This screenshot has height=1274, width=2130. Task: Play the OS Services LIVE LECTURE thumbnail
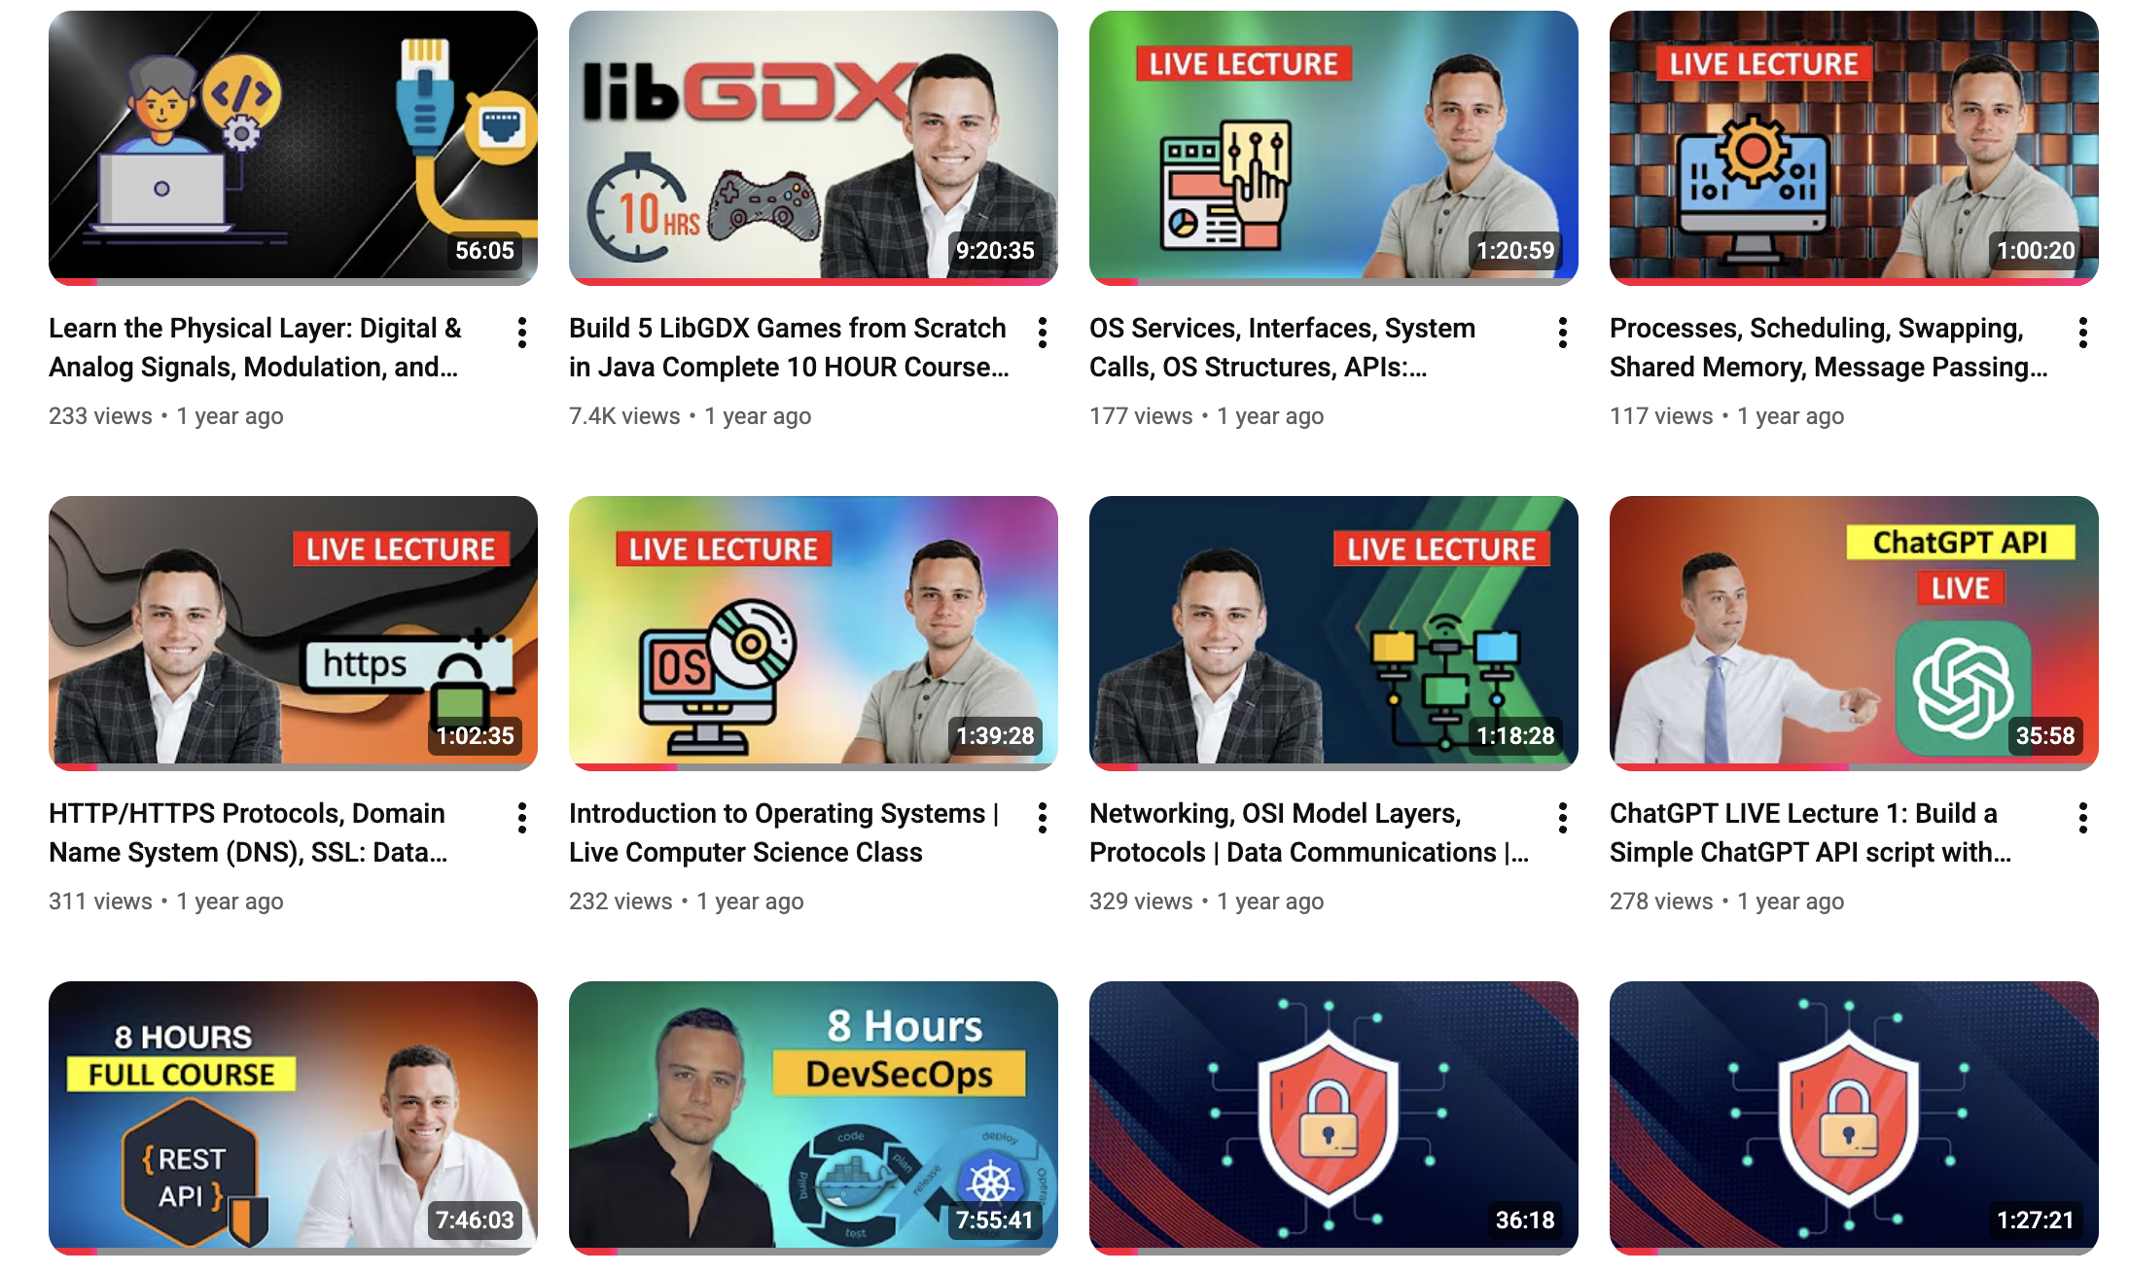1333,148
